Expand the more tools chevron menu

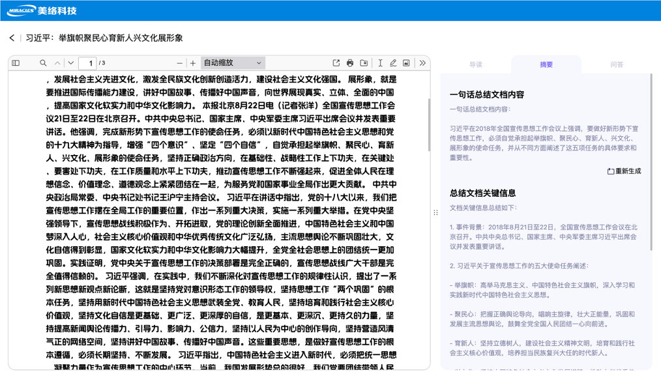422,63
